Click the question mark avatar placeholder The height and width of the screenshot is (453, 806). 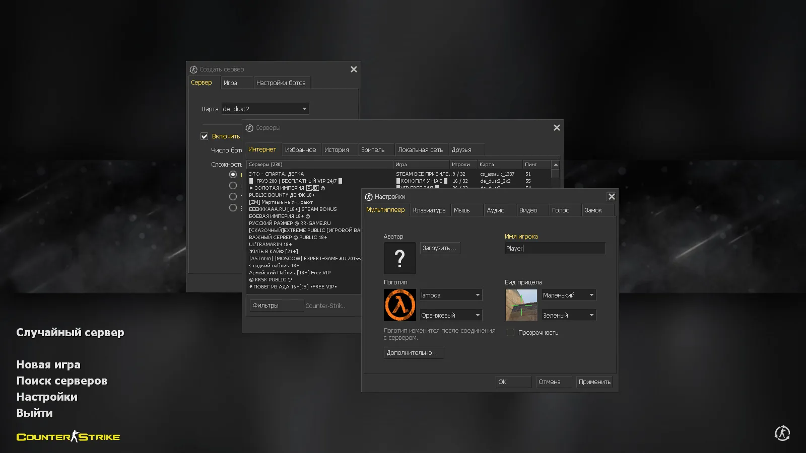(x=399, y=258)
